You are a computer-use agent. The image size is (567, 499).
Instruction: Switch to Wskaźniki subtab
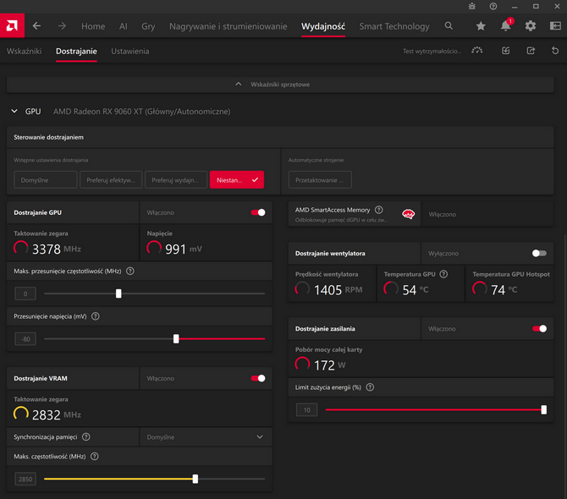(x=25, y=51)
